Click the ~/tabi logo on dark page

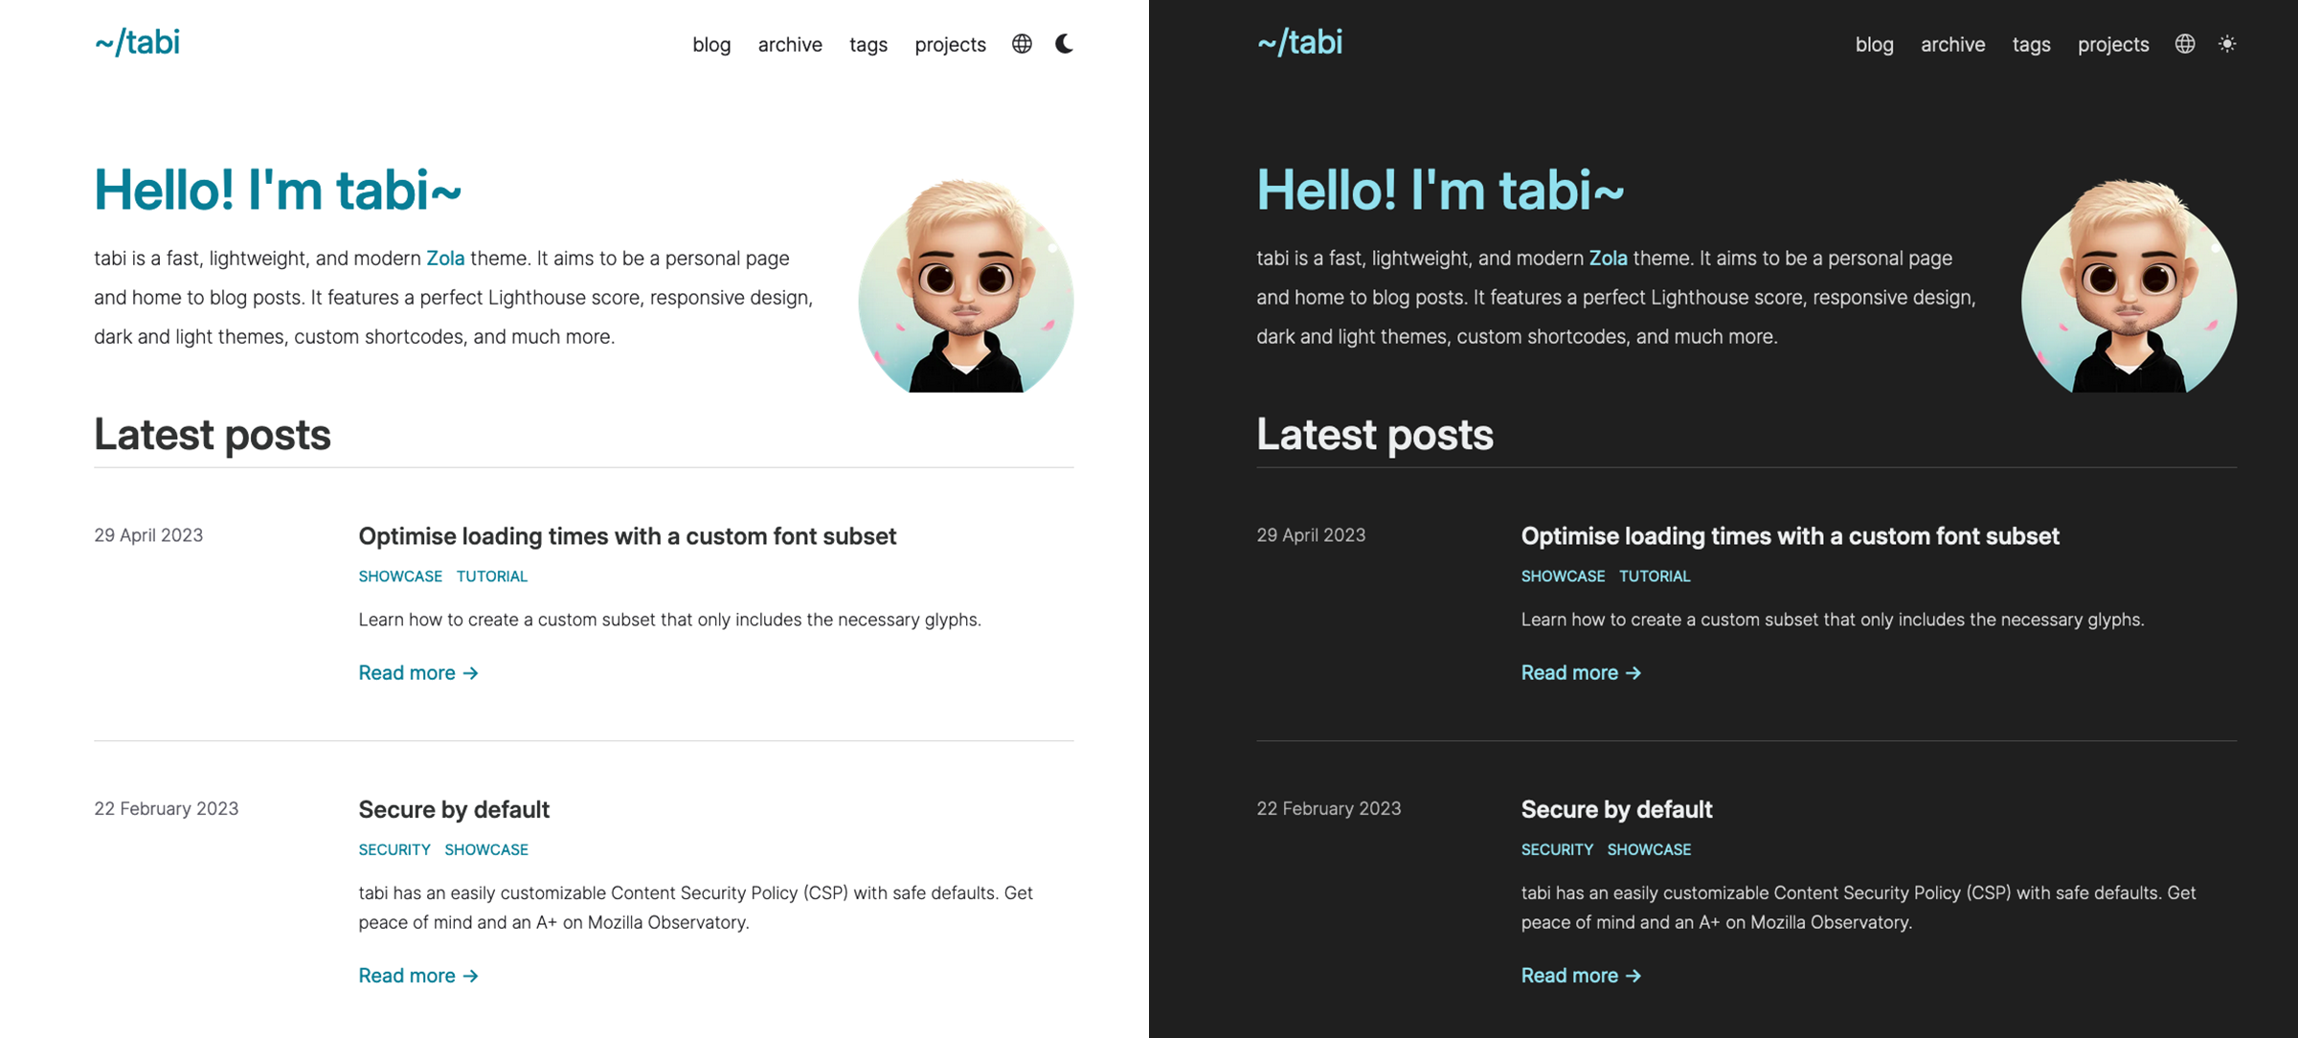1299,43
